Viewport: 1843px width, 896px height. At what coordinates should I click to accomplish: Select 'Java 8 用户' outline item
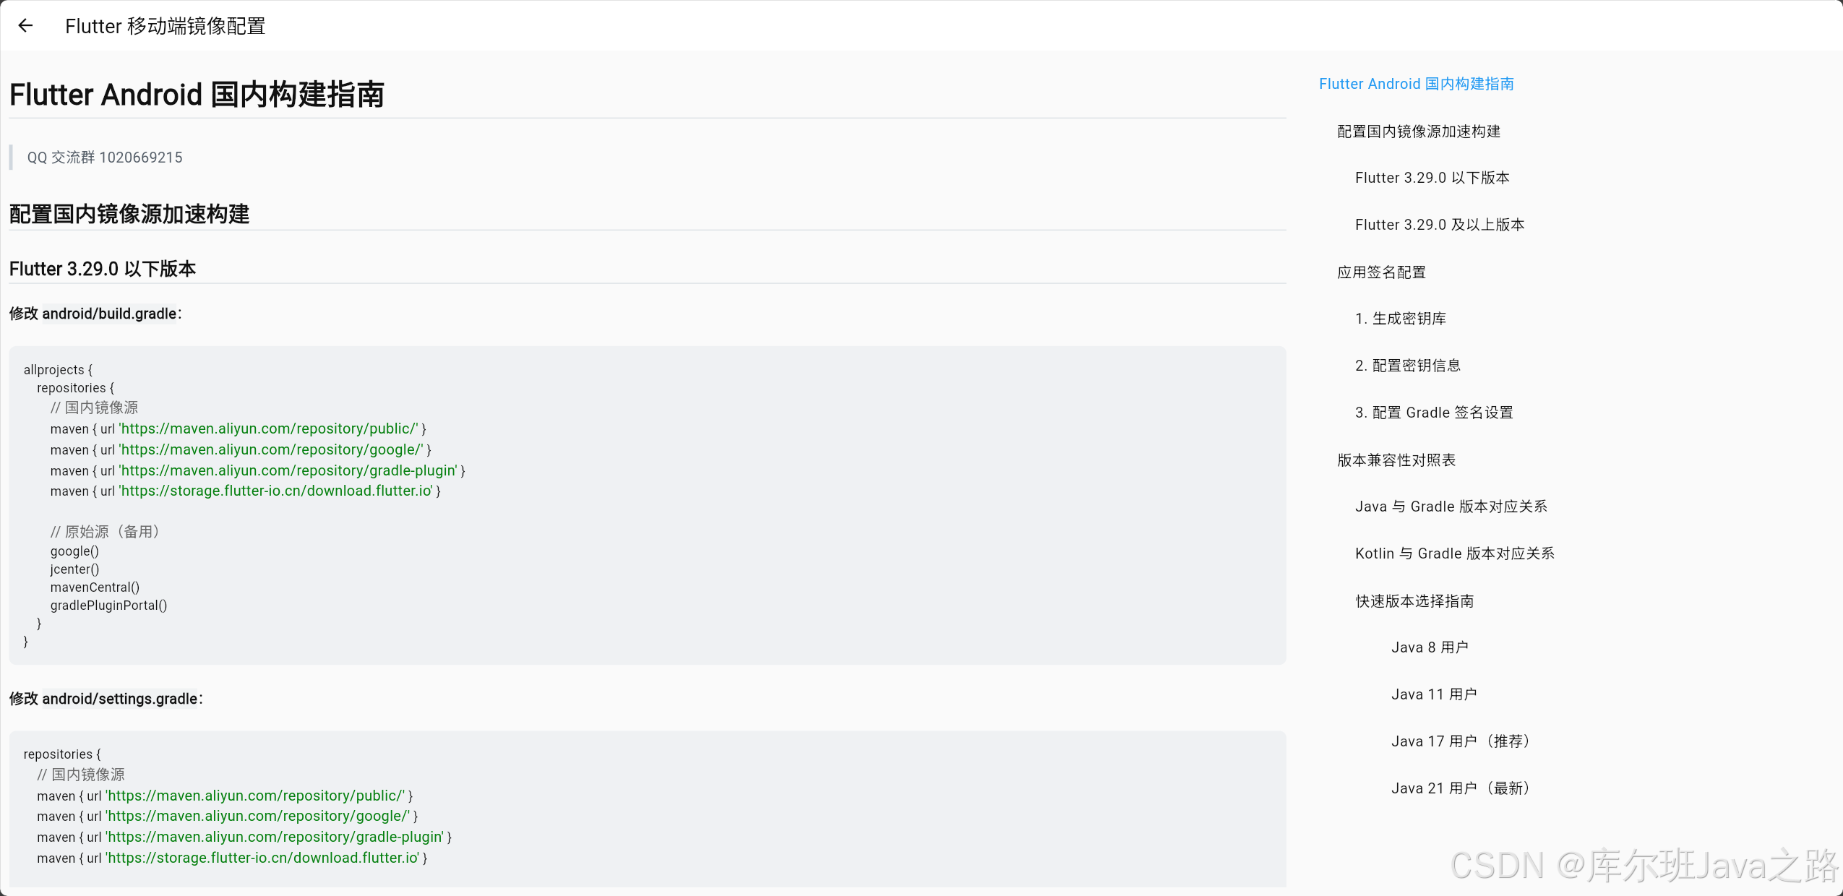coord(1429,647)
